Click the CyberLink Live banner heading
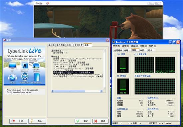This screenshot has height=127, width=183. point(24,51)
